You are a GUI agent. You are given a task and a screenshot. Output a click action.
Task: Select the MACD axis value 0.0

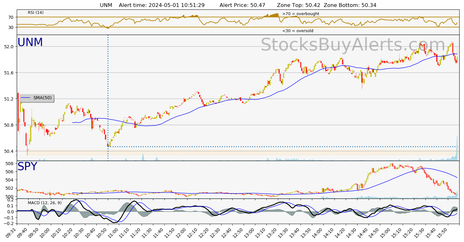10,211
